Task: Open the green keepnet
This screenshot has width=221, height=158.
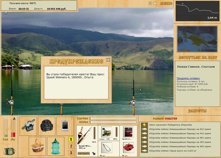Action: (56, 146)
